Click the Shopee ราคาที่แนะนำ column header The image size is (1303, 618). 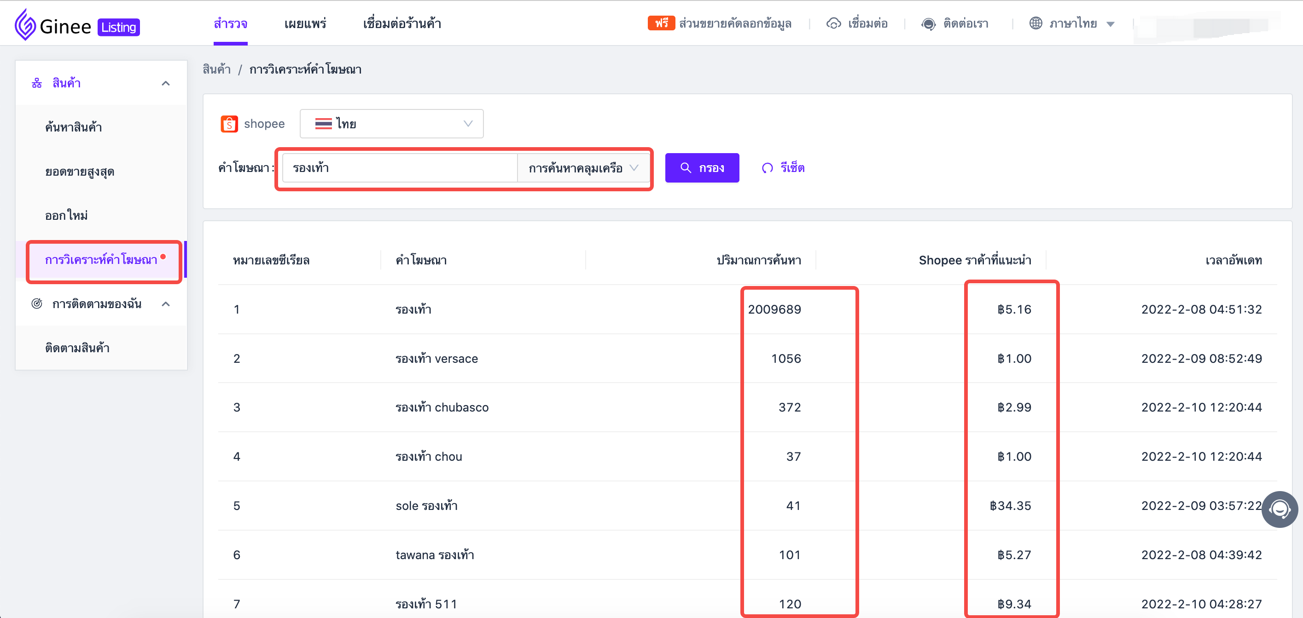click(975, 260)
